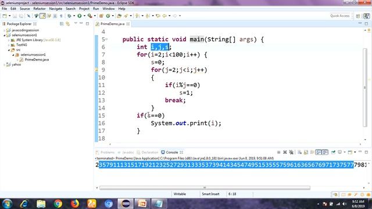Open the Display Selected Console dropdown
The image size is (372, 209).
345,152
